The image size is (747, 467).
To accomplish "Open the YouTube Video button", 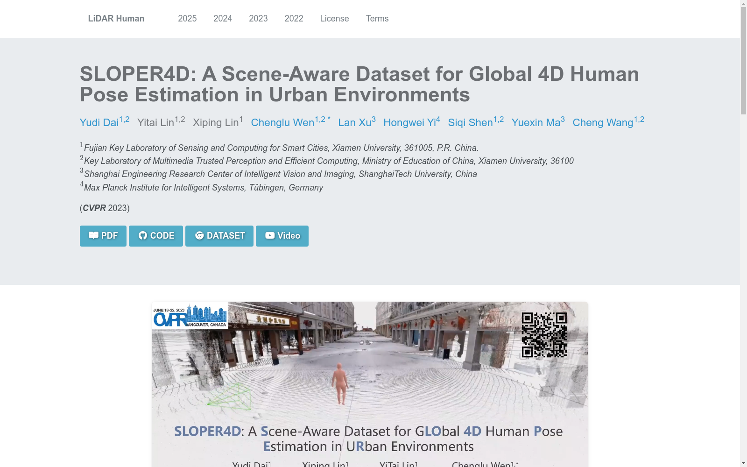I will pyautogui.click(x=282, y=236).
